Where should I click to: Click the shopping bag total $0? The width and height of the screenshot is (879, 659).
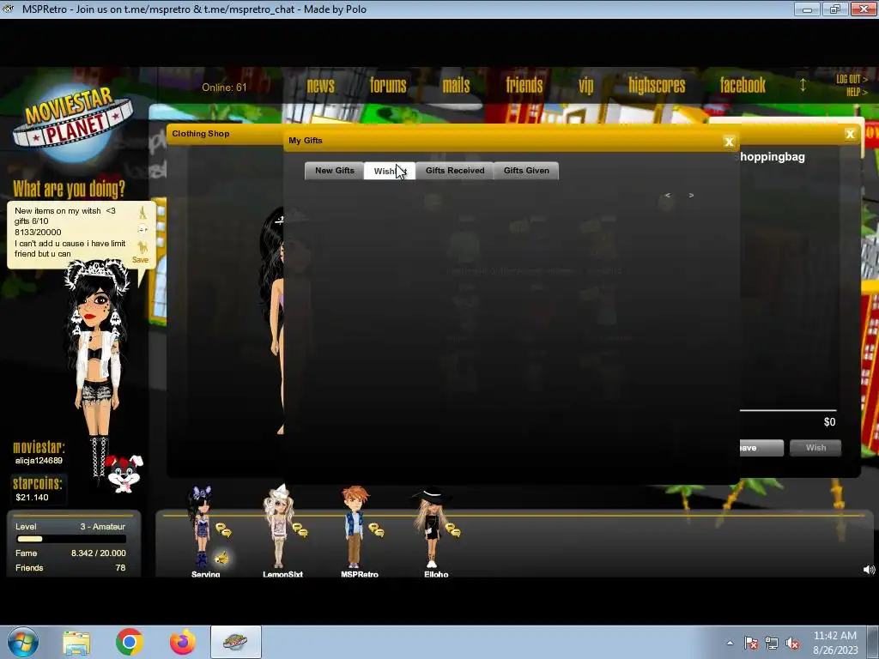pyautogui.click(x=830, y=422)
